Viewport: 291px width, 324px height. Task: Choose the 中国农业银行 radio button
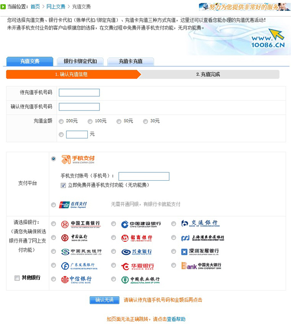click(x=113, y=279)
